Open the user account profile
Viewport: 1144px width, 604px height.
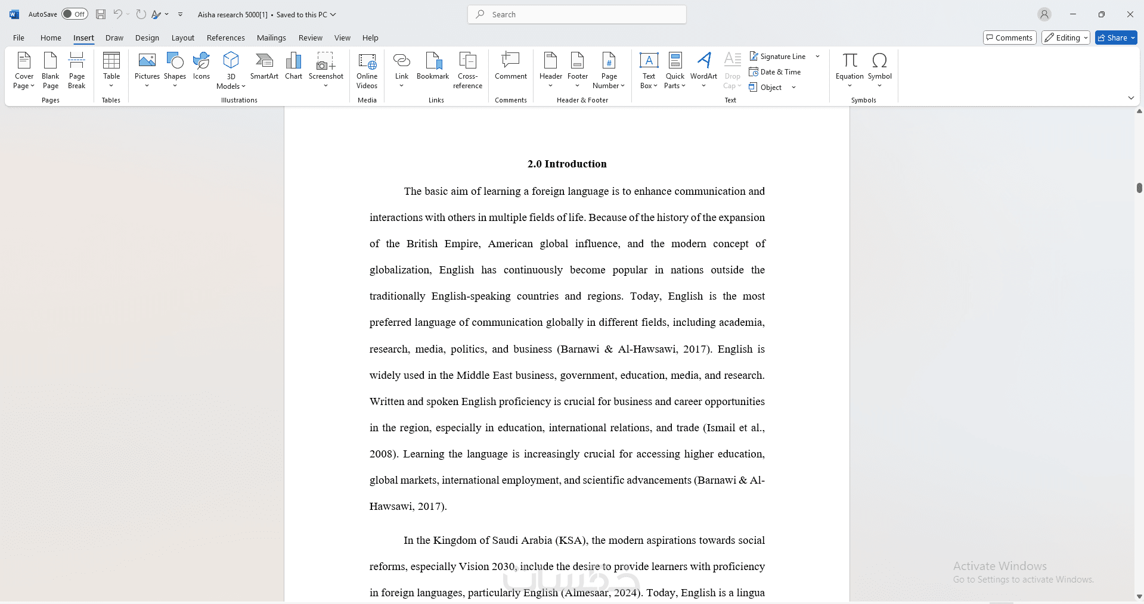tap(1044, 14)
